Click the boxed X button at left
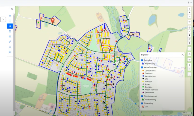194x116 pixels. coord(3,19)
